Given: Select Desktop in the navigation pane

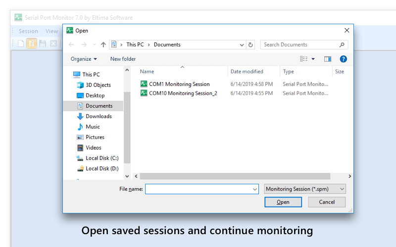Looking at the screenshot, I should [91, 95].
